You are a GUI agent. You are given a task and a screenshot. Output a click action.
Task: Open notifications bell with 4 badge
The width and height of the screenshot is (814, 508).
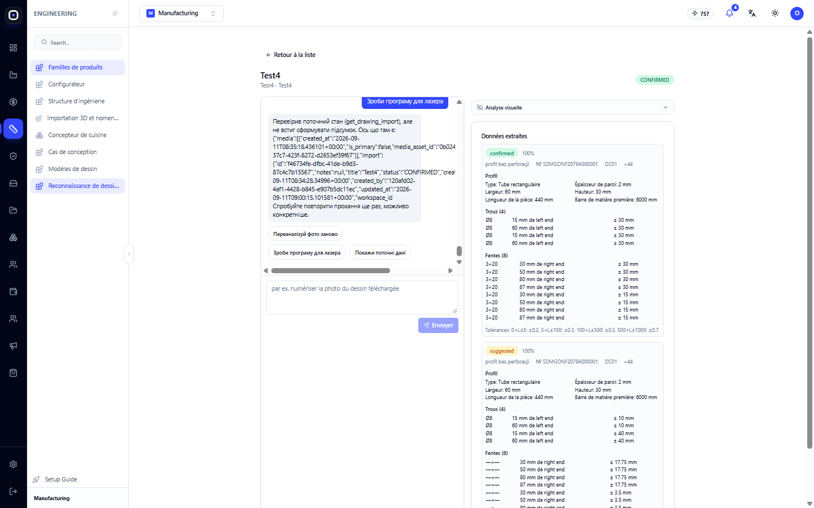(x=730, y=13)
